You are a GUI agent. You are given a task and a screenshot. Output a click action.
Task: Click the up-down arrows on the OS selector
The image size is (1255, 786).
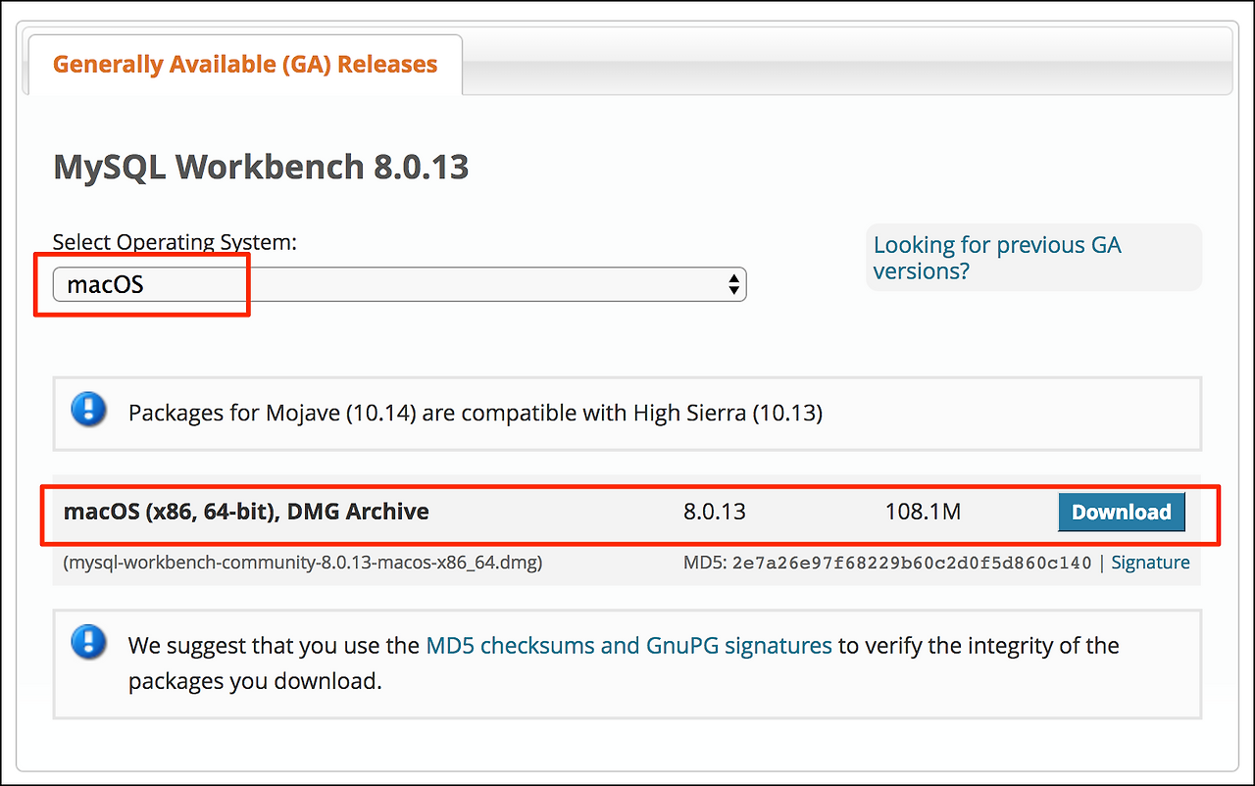(733, 285)
